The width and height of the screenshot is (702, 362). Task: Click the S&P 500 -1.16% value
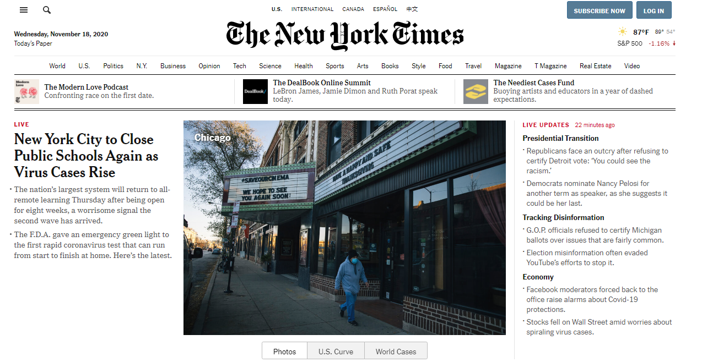click(x=659, y=43)
